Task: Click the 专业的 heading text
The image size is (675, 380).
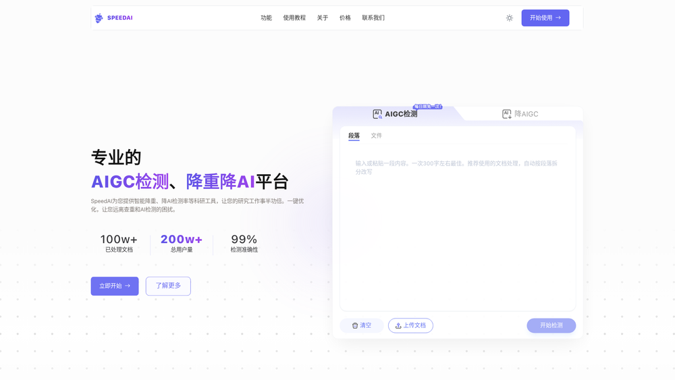Action: point(116,157)
